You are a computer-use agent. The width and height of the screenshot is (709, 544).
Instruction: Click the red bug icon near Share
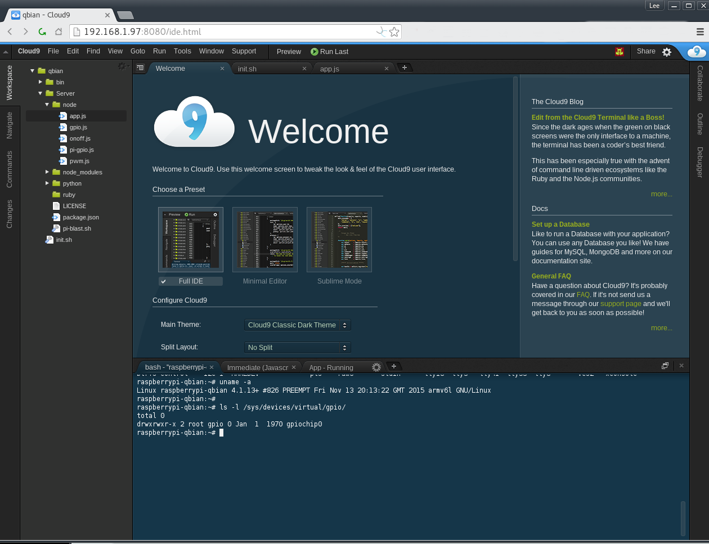click(620, 51)
